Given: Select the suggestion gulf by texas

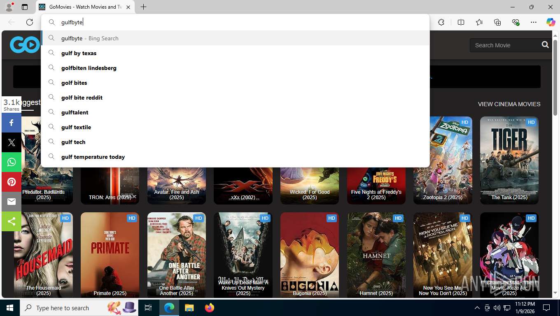Looking at the screenshot, I should pos(236,53).
